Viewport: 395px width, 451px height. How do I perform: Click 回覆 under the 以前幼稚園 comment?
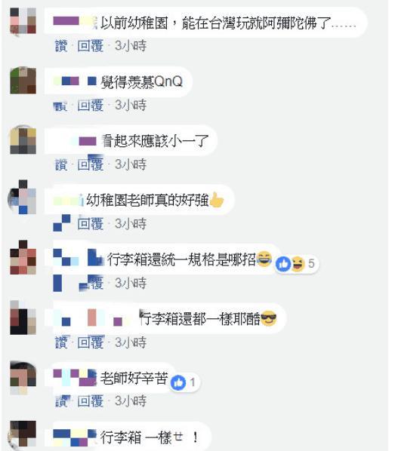point(91,46)
